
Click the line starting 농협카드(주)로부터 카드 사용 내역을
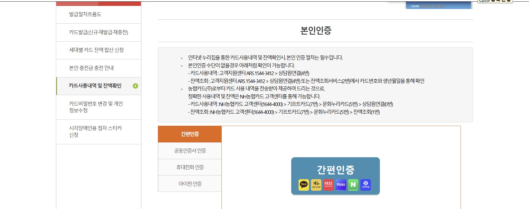pyautogui.click(x=256, y=89)
